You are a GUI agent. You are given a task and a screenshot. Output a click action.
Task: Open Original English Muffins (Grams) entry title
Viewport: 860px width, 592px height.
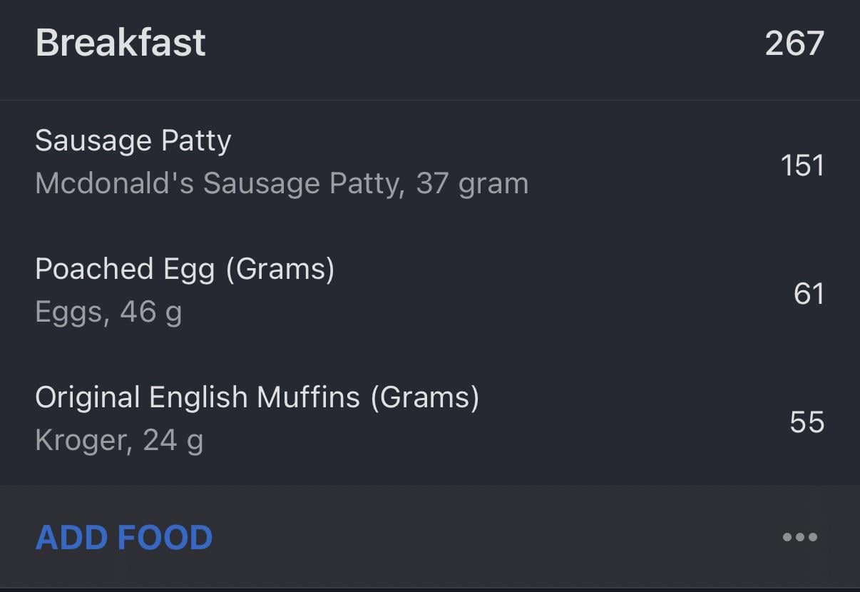(x=257, y=397)
